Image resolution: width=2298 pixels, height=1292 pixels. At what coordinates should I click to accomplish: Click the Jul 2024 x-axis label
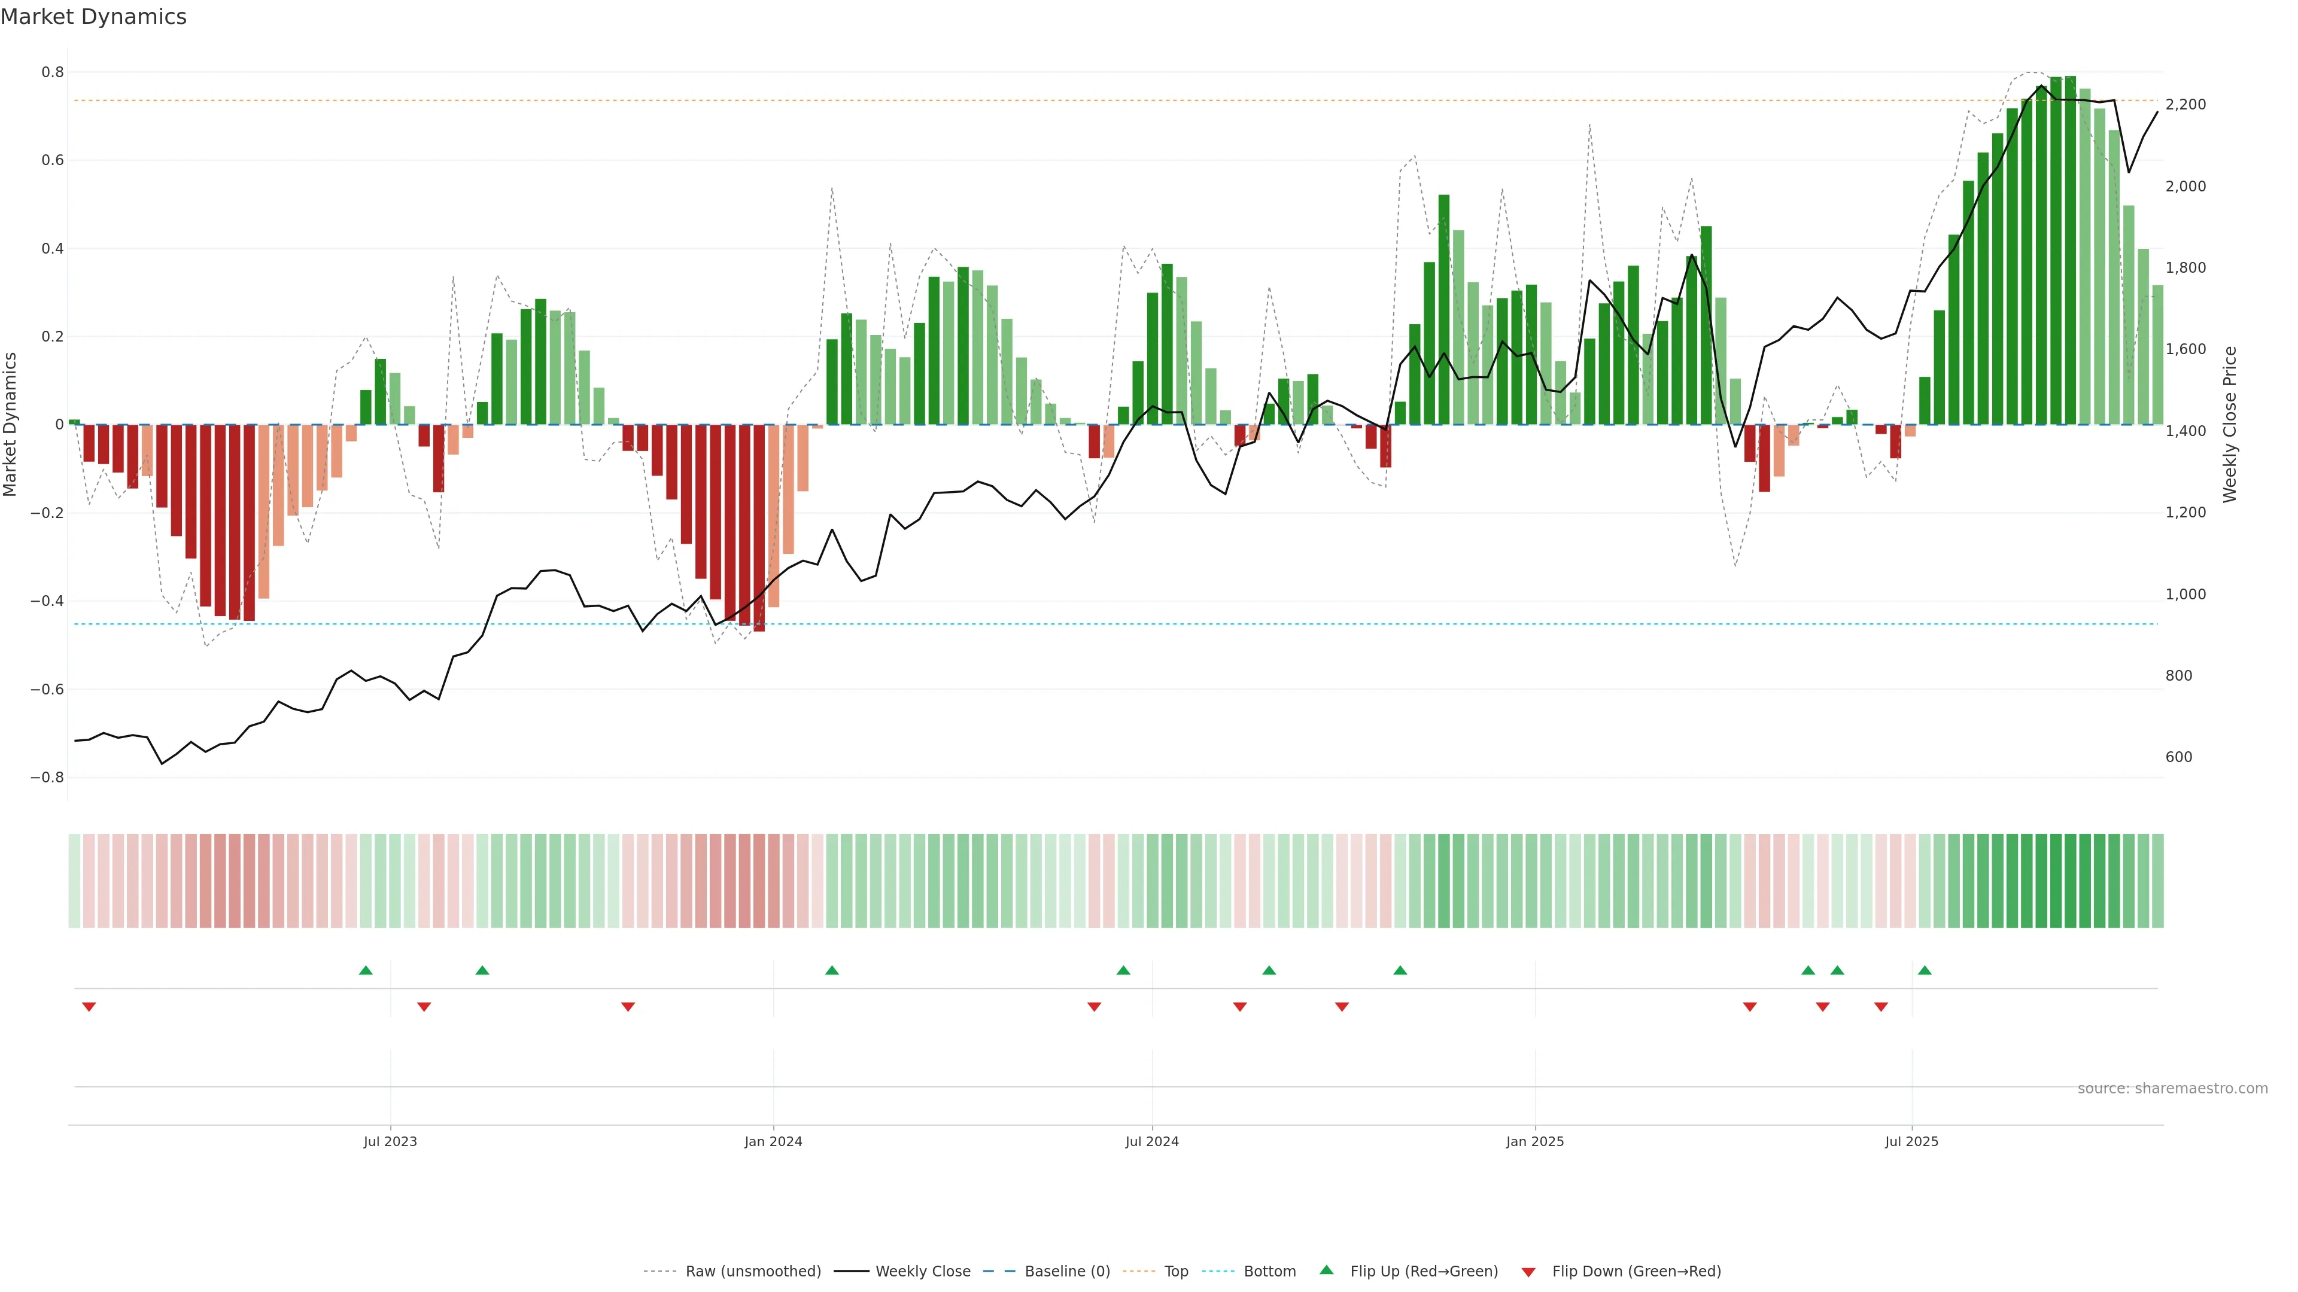(x=1151, y=1141)
